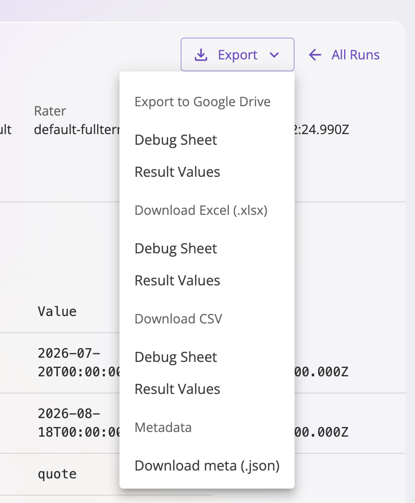Download Debug Sheet as CSV

207,357
